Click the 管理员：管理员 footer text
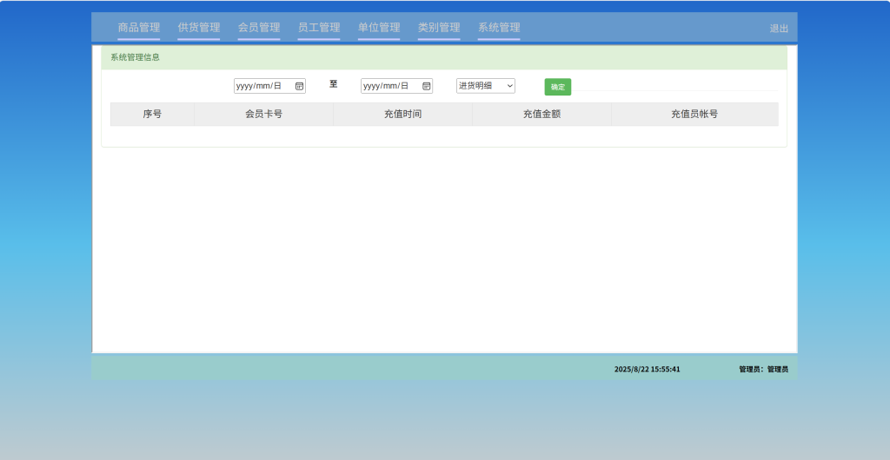The image size is (890, 460). coord(763,370)
